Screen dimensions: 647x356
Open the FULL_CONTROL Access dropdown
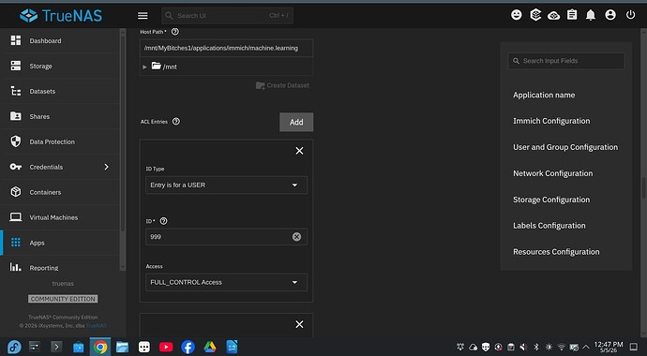click(226, 282)
